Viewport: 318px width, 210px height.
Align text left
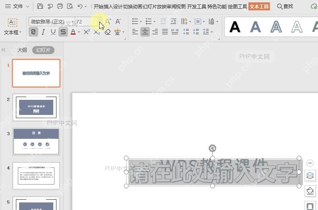tap(135, 32)
